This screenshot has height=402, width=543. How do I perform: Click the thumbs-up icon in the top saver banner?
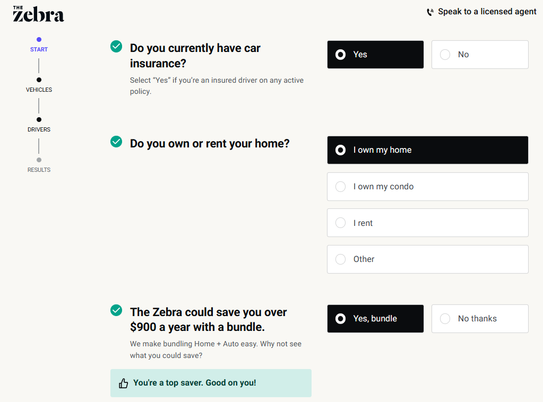124,383
